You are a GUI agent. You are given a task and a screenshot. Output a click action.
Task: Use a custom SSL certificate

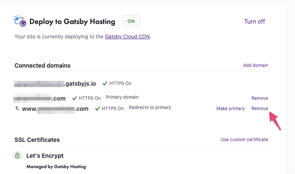pyautogui.click(x=244, y=140)
